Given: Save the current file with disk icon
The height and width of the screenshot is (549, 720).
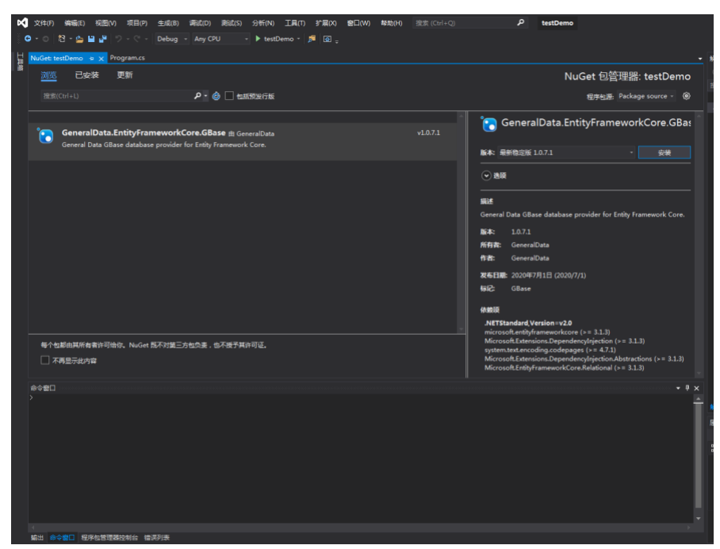Looking at the screenshot, I should (91, 39).
